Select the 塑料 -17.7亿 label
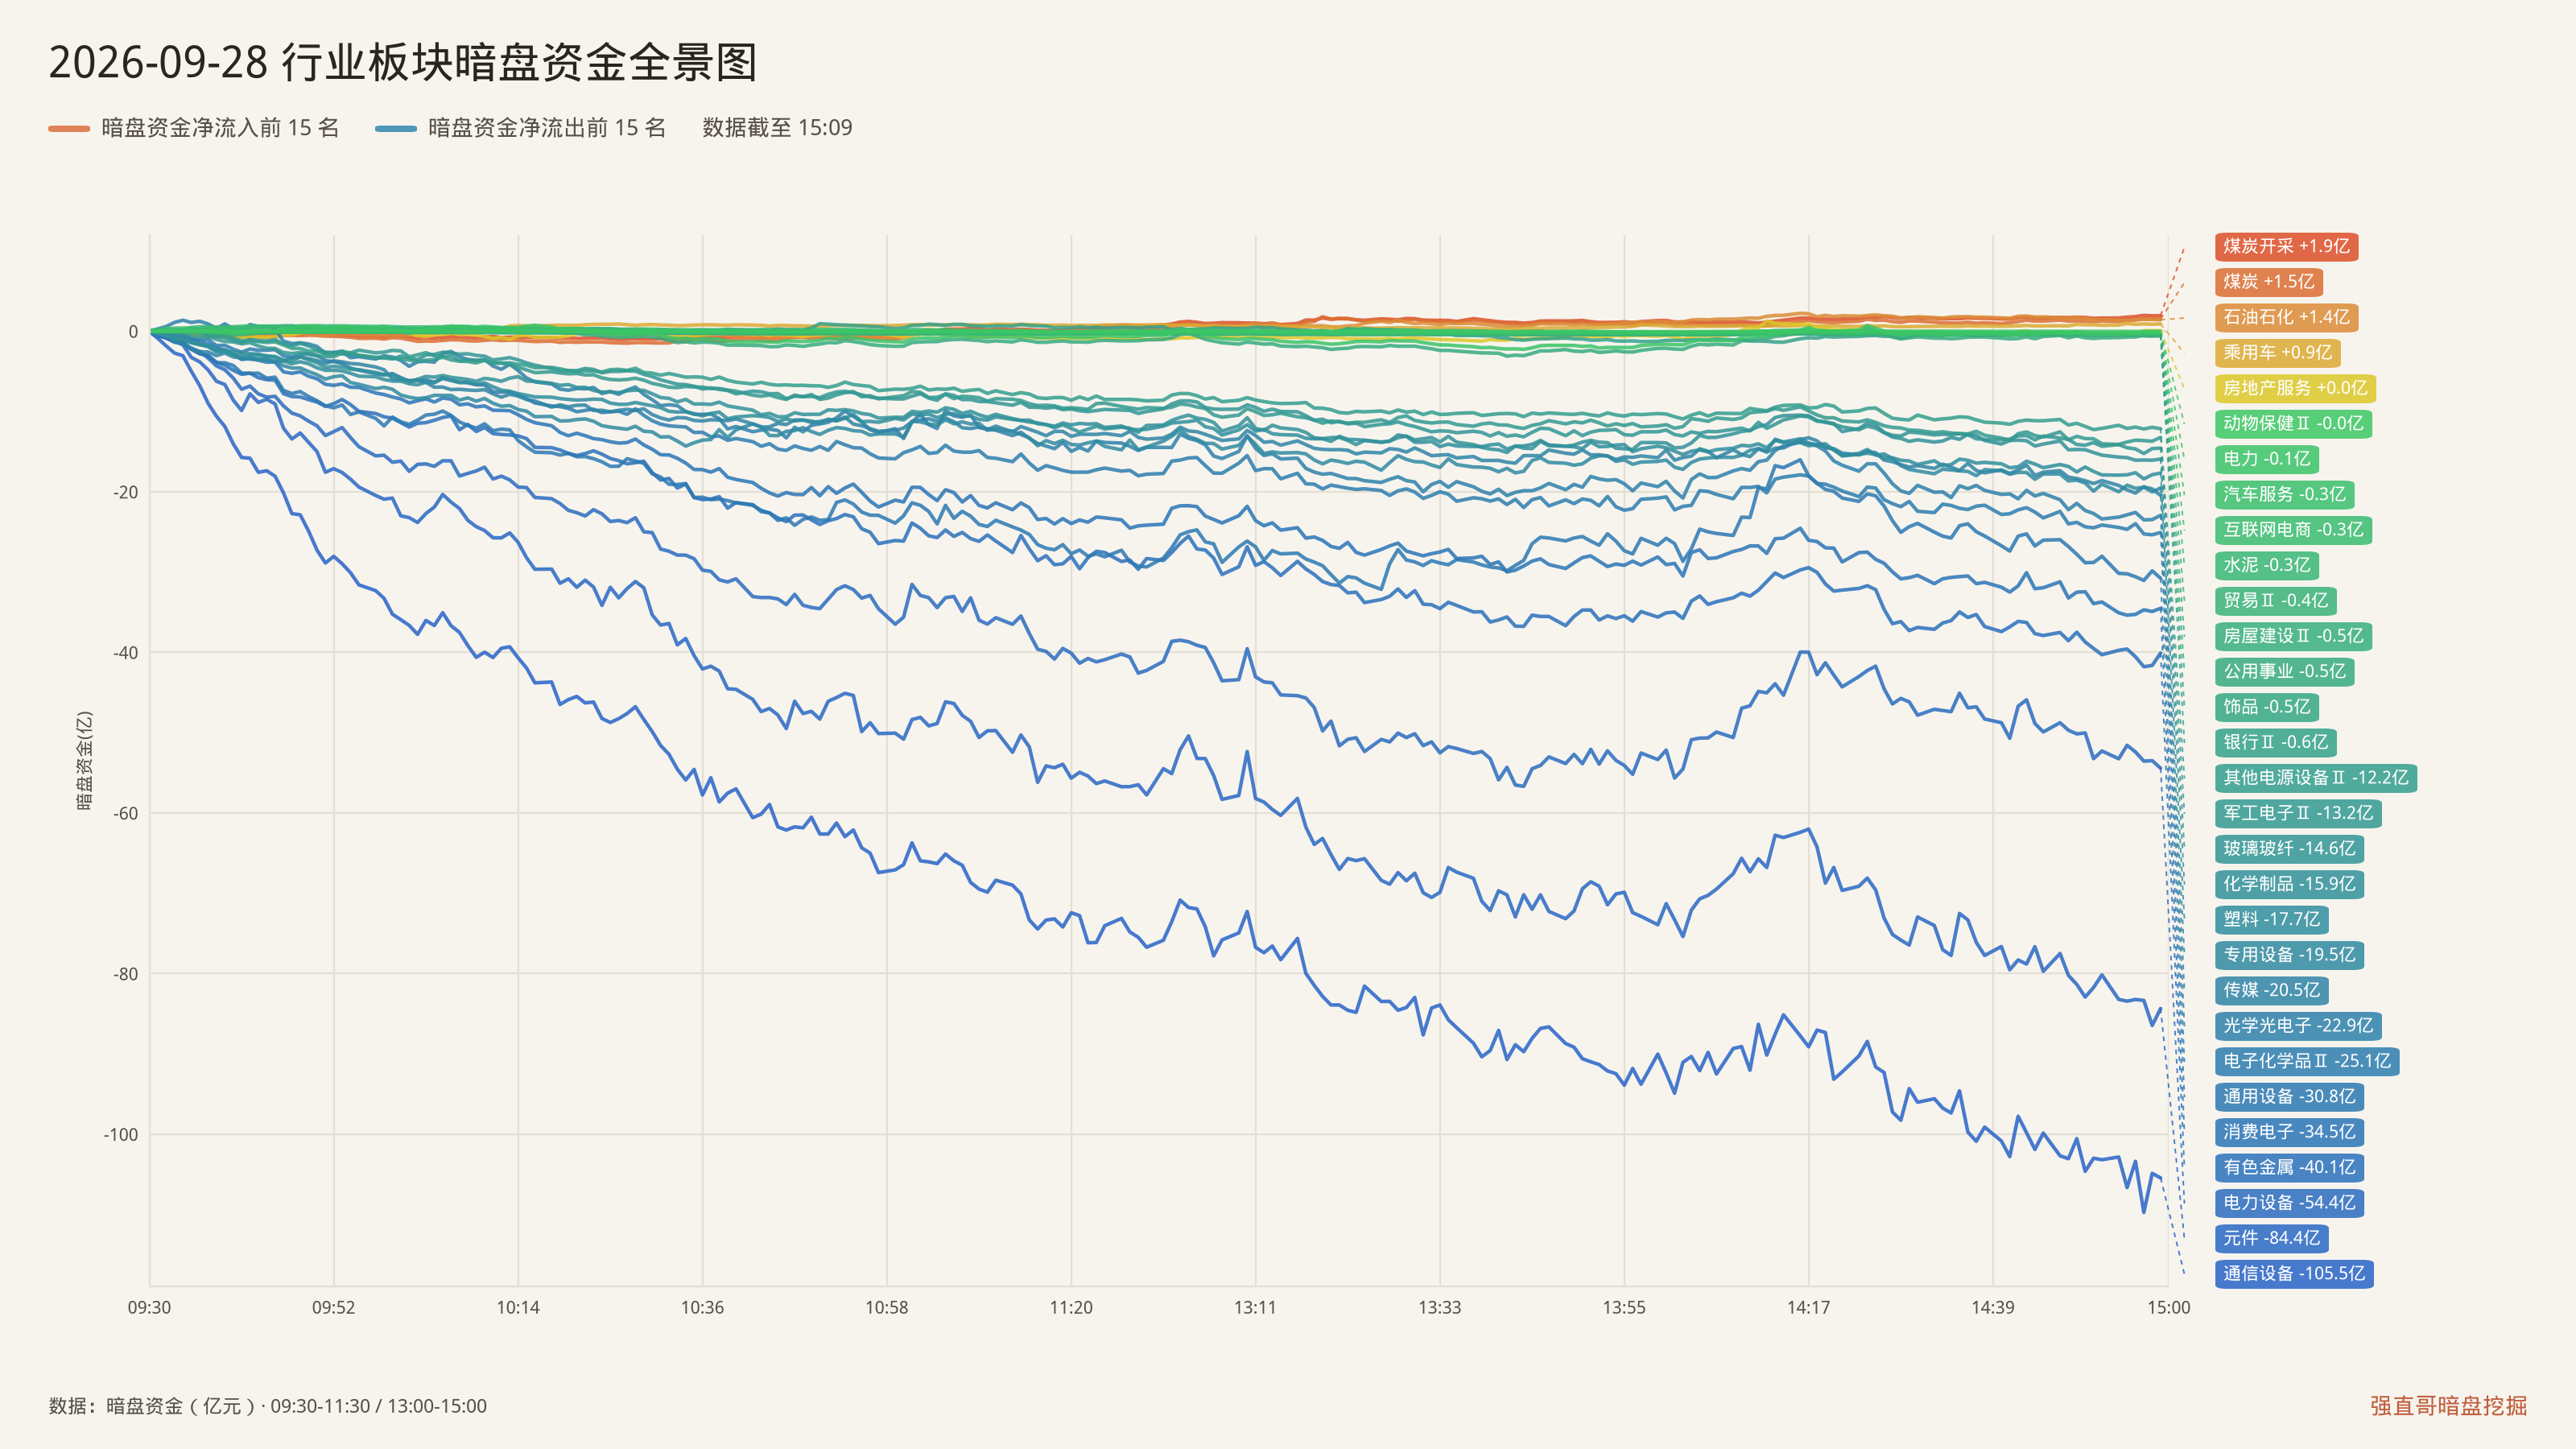 click(x=2271, y=919)
